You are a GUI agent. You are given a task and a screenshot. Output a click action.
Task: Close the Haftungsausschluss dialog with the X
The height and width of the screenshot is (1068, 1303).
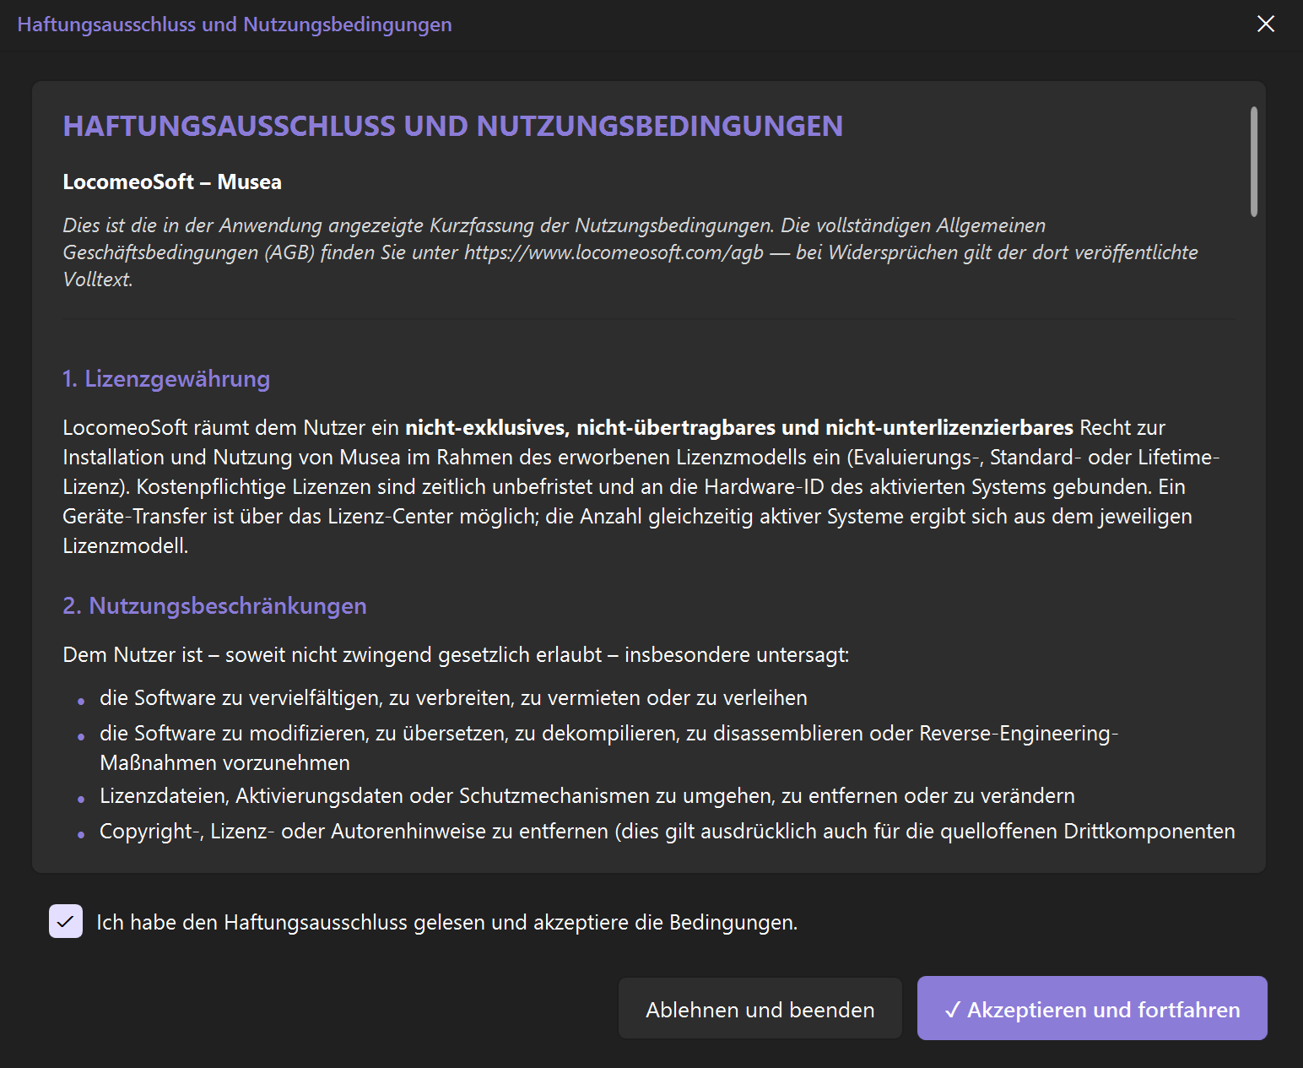1265,24
